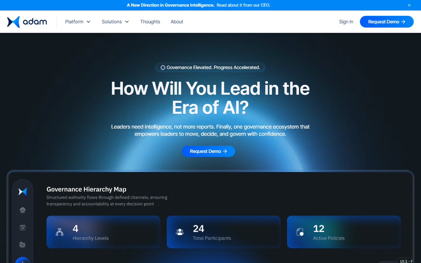Screen dimensions: 421x263
Task: Click the Governance Elevated badge
Action: pos(210,67)
